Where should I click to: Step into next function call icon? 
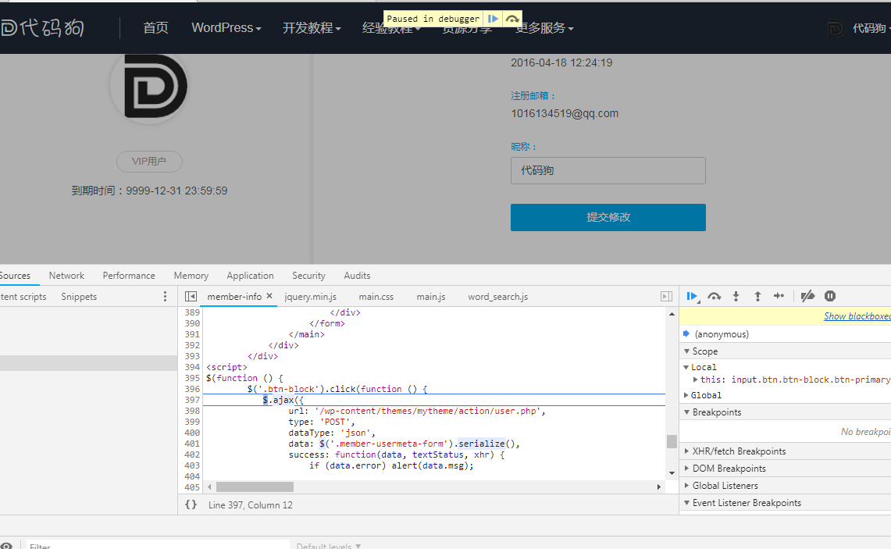(736, 296)
